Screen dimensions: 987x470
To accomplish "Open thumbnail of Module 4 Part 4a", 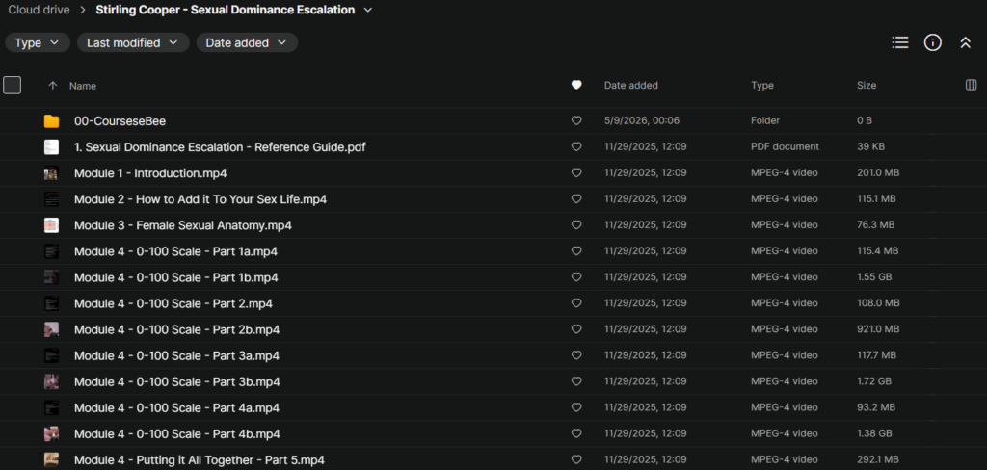I will click(x=52, y=408).
